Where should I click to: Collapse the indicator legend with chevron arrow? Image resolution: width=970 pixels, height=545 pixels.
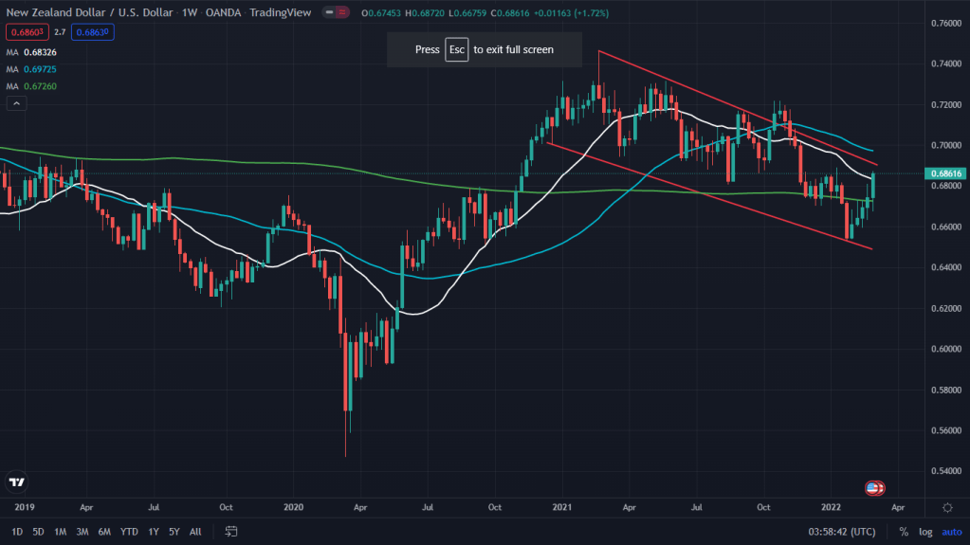16,103
